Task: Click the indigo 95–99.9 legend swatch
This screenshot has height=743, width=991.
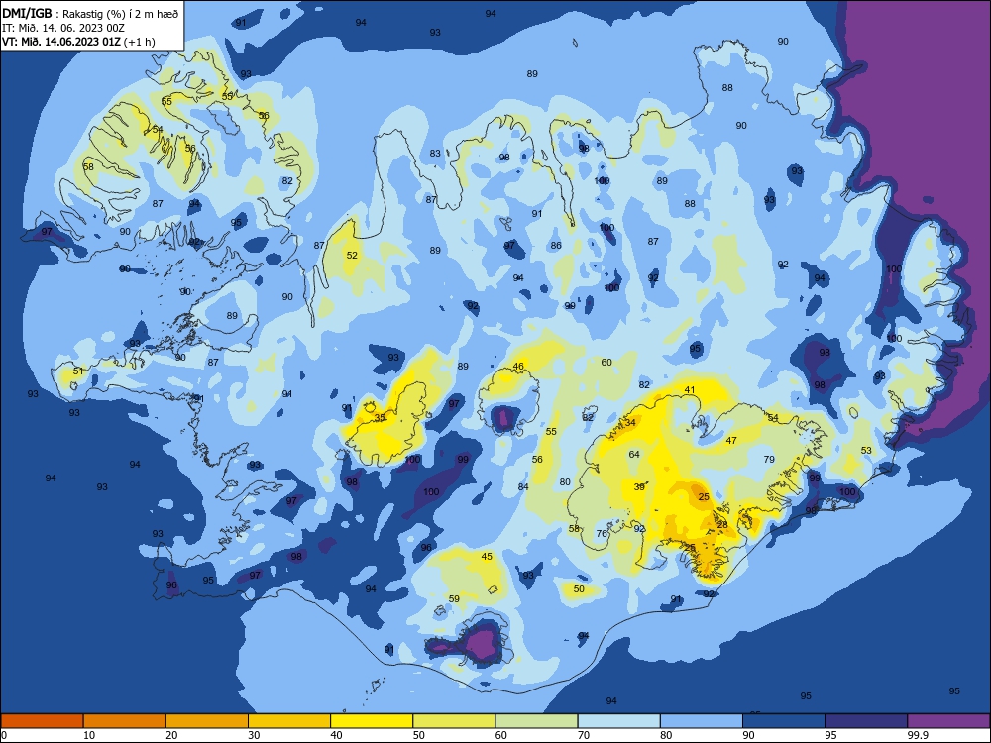Action: click(866, 721)
